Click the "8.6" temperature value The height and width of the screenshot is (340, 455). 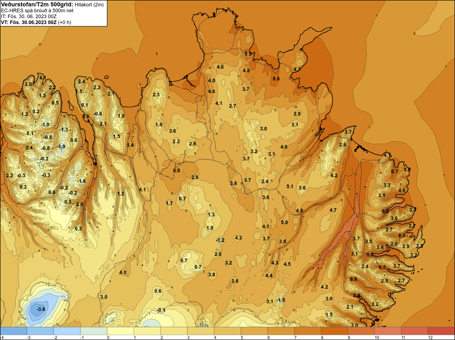click(276, 79)
